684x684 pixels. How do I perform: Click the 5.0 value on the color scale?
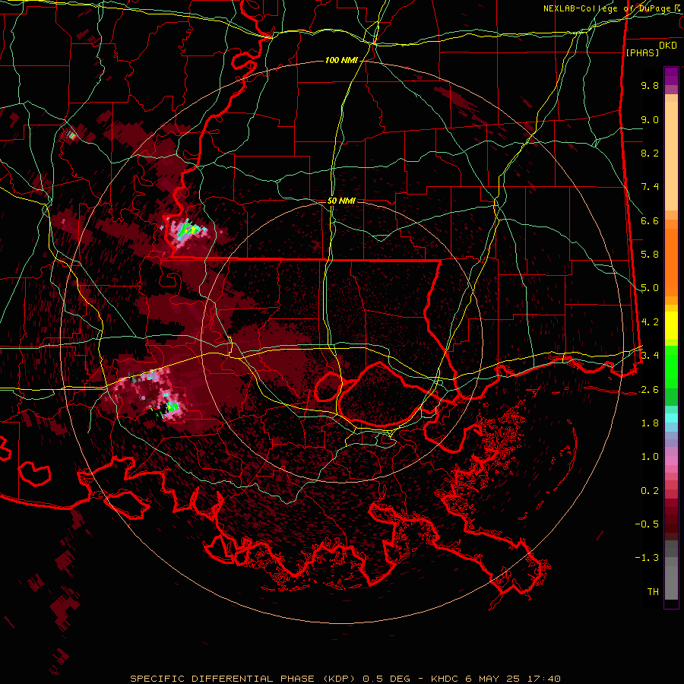click(x=650, y=288)
